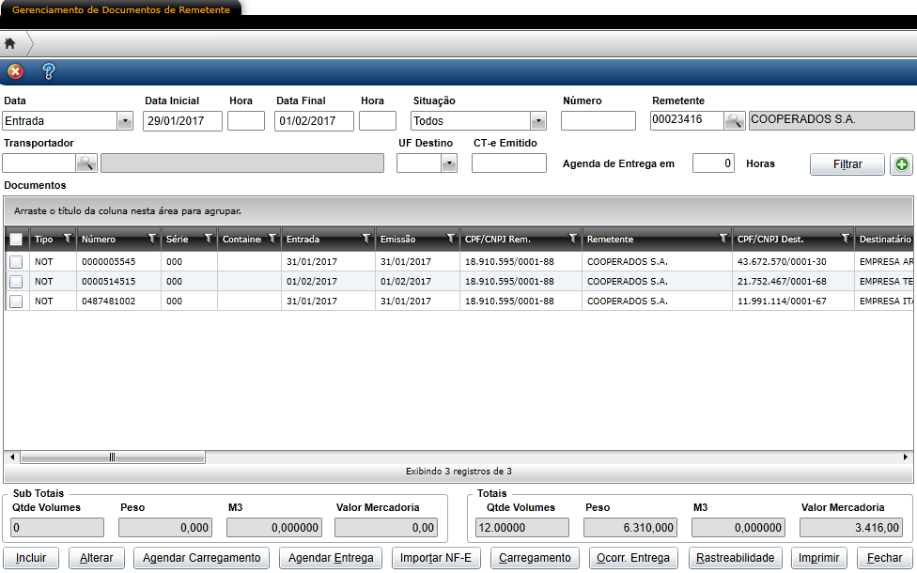Image resolution: width=917 pixels, height=573 pixels.
Task: Focus the CT-e Emitido input
Action: [x=509, y=163]
